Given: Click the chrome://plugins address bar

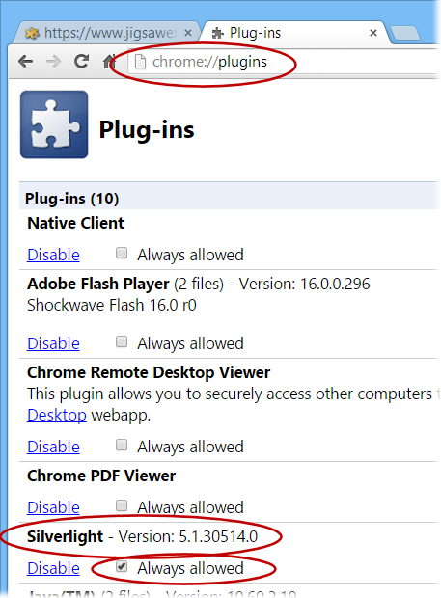Looking at the screenshot, I should point(285,62).
